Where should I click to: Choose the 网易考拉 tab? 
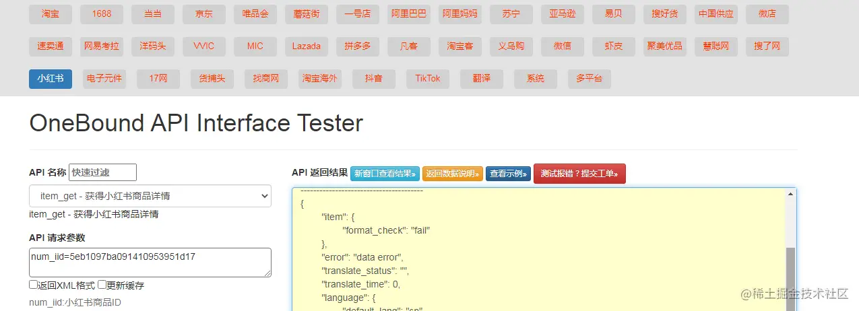(102, 46)
